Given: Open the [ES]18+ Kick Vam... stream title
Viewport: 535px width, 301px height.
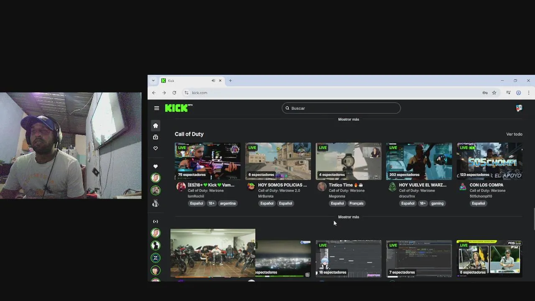Looking at the screenshot, I should click(x=211, y=185).
